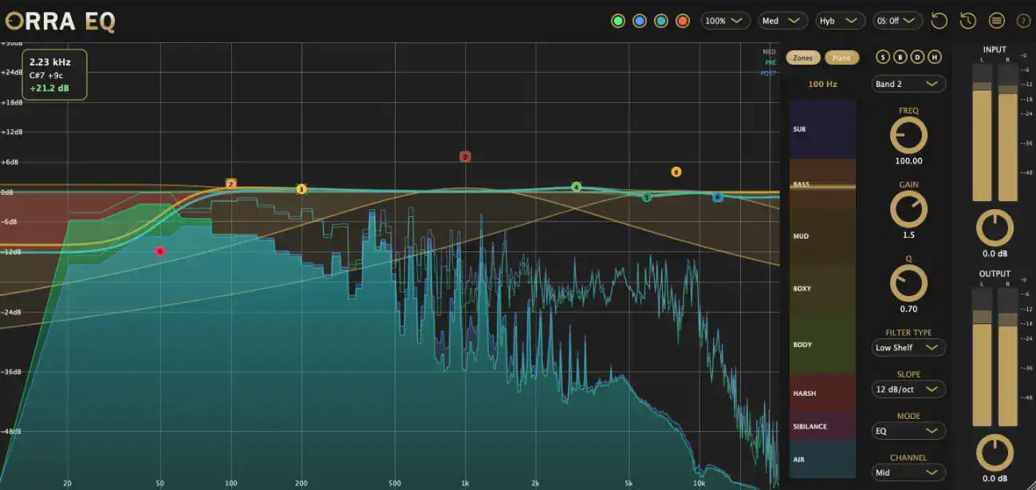Click the Q knob
The height and width of the screenshot is (490, 1036).
[x=908, y=283]
